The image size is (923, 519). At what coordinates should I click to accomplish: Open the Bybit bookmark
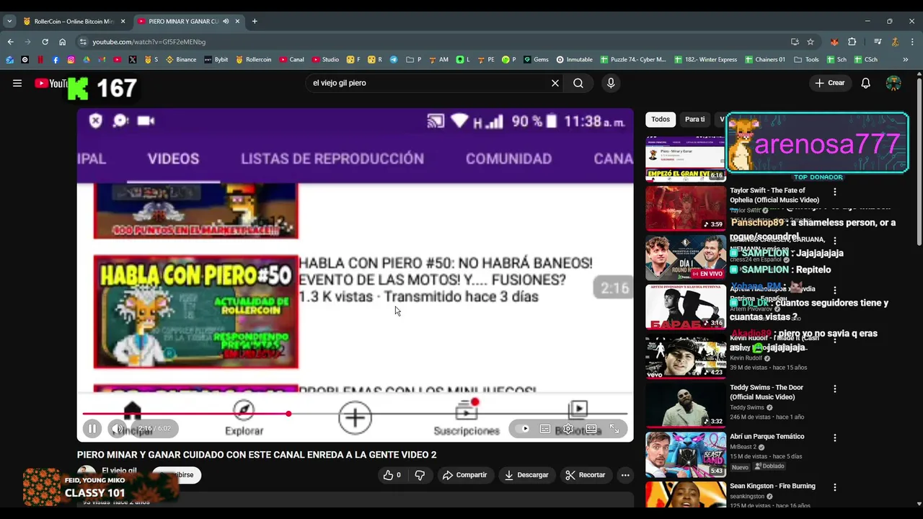click(216, 60)
